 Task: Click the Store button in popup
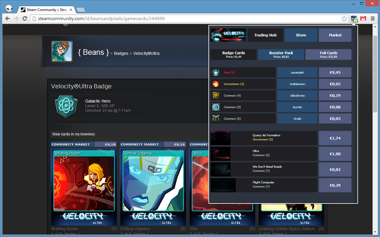point(301,35)
